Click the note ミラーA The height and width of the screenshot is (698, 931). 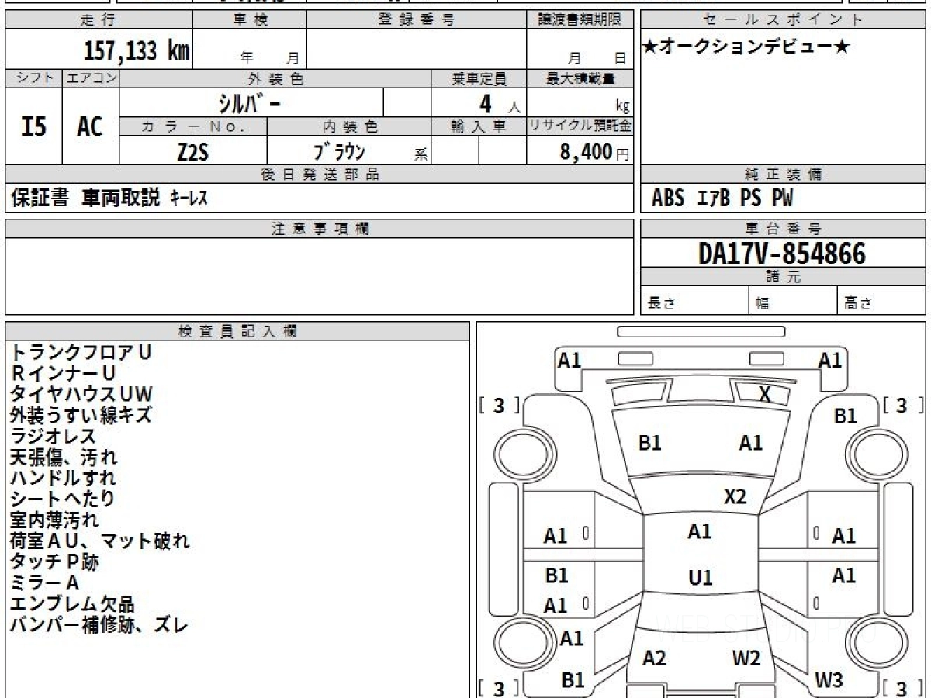tap(45, 582)
